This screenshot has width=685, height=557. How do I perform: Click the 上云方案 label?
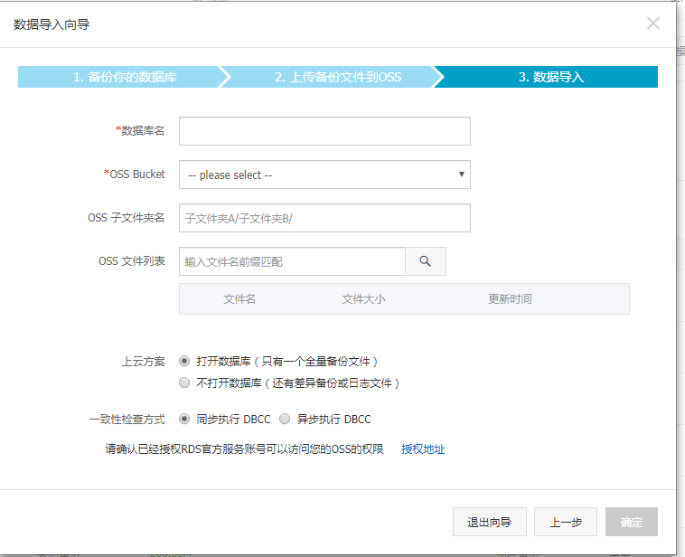(144, 362)
